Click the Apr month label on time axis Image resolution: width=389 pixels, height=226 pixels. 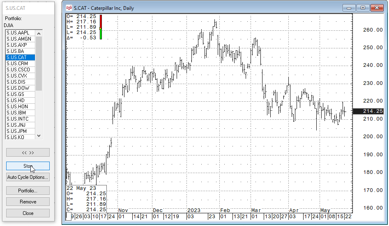coord(294,210)
